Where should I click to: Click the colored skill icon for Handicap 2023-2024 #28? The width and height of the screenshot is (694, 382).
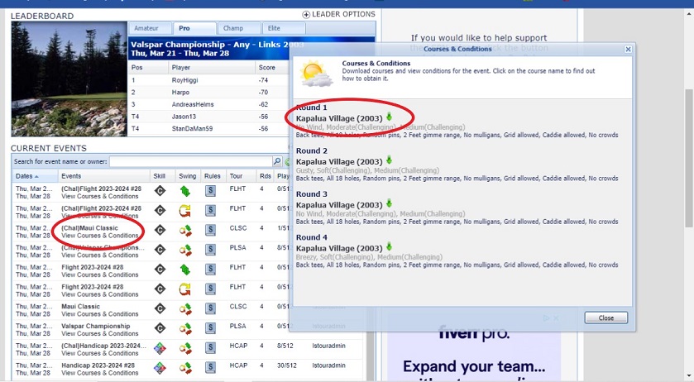click(160, 368)
